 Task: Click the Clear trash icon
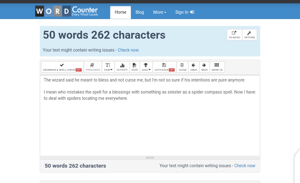click(x=182, y=67)
